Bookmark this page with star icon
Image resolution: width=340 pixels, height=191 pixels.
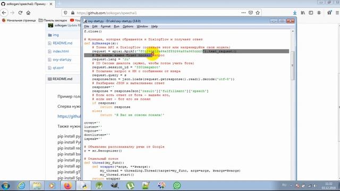click(x=258, y=13)
